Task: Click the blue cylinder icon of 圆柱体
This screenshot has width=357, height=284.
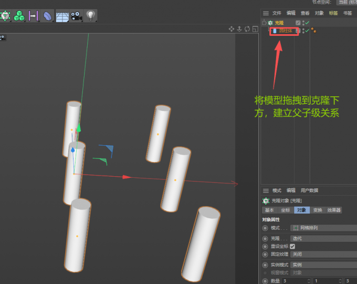Action: coord(275,31)
